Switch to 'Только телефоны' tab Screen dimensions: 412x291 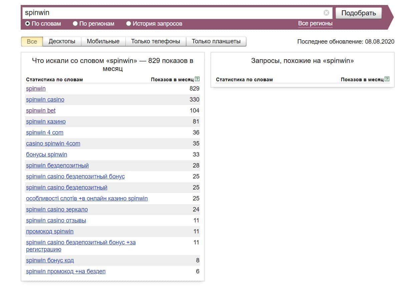tap(155, 42)
